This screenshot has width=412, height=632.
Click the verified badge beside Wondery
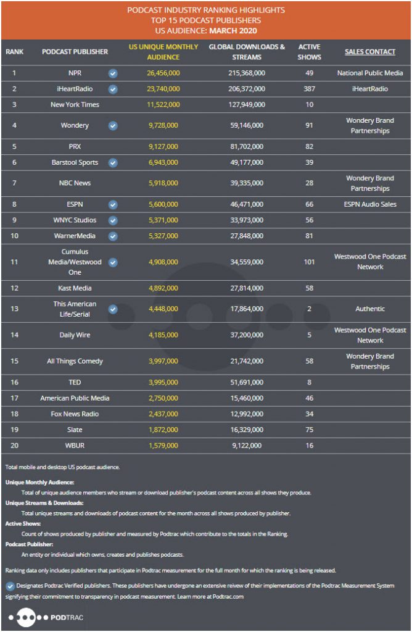(113, 126)
